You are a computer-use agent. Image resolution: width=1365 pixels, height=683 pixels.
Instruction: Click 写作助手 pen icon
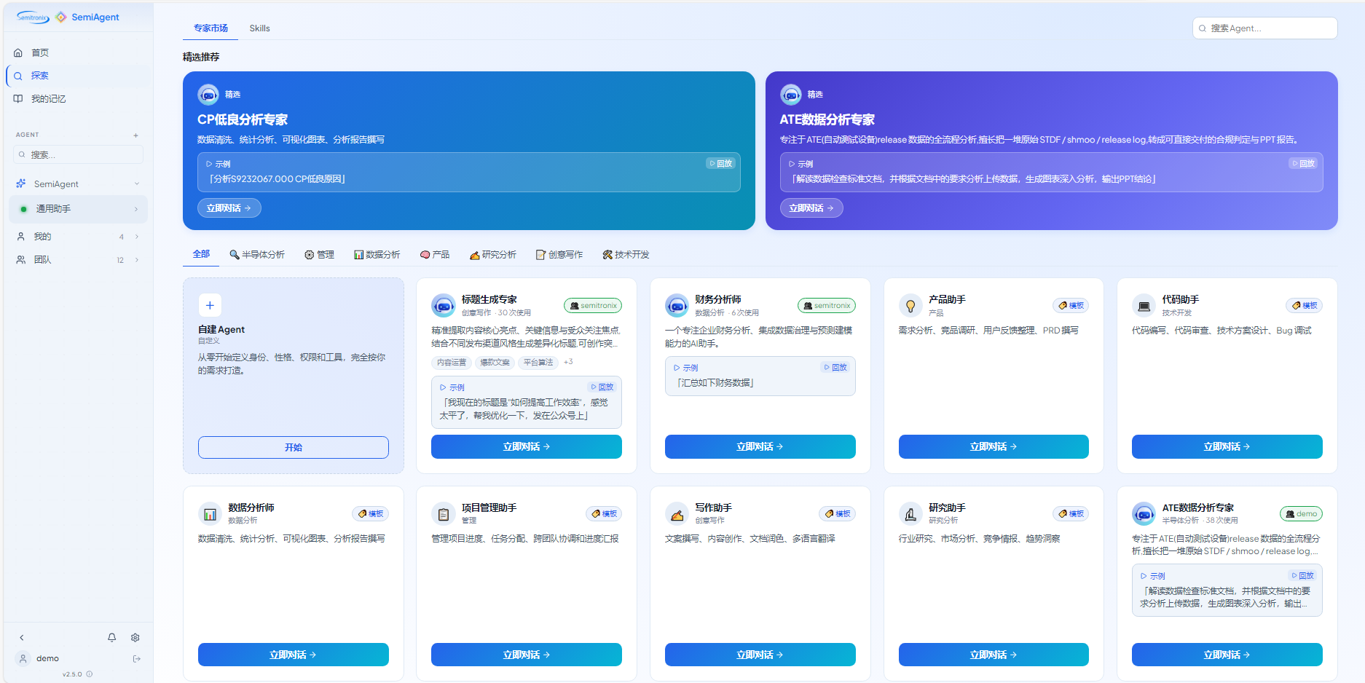click(x=677, y=514)
